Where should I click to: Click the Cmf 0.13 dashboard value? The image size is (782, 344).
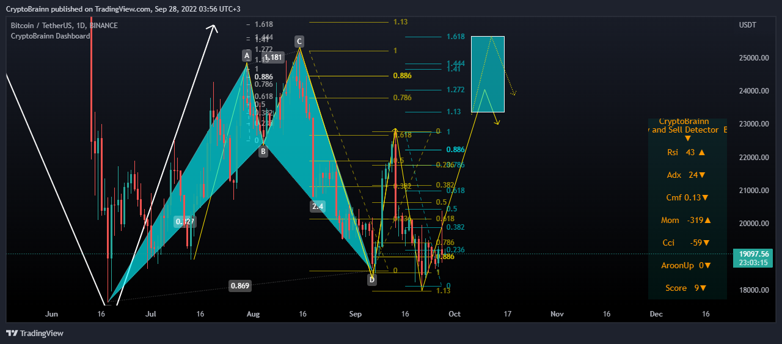coord(692,197)
